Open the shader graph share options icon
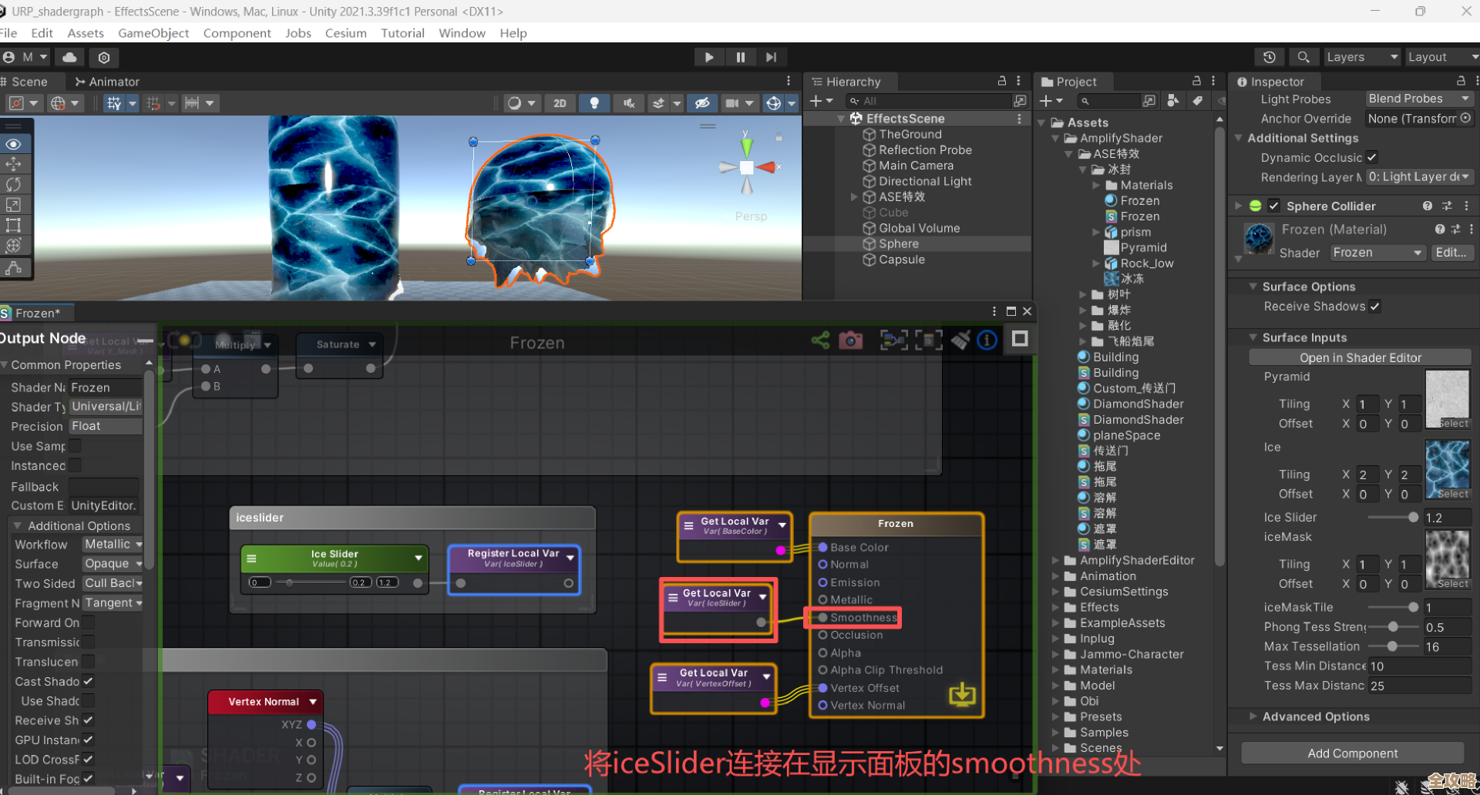The height and width of the screenshot is (795, 1480). click(819, 340)
